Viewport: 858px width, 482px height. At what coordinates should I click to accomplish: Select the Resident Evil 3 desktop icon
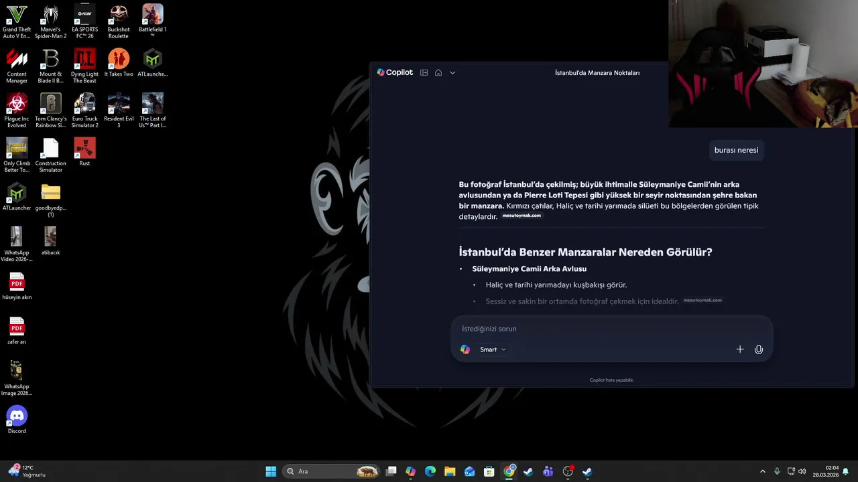(x=119, y=111)
